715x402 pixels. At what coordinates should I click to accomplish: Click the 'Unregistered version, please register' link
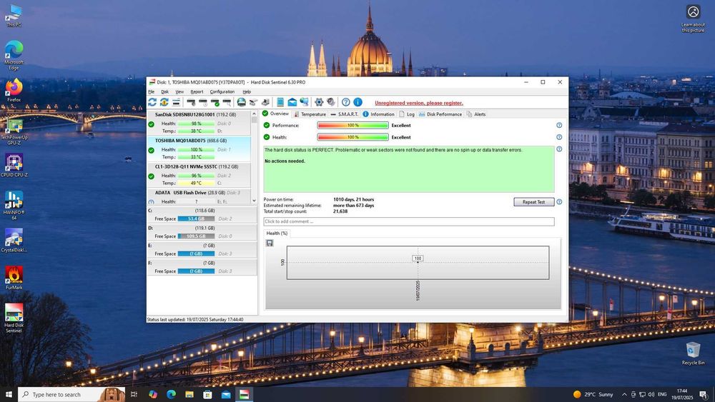418,103
